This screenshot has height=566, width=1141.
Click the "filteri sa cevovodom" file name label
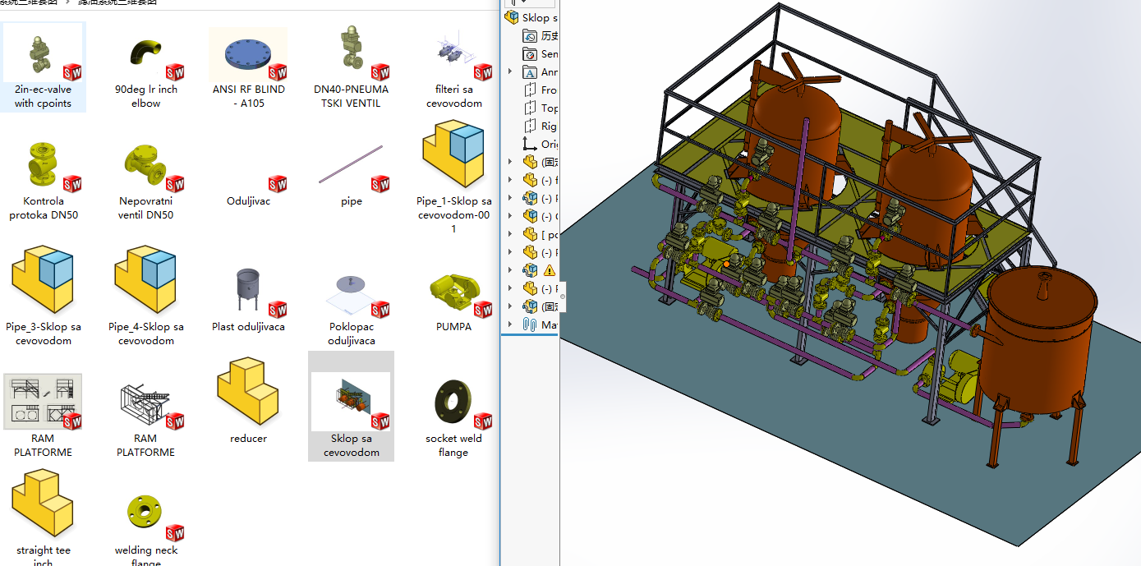coord(453,96)
